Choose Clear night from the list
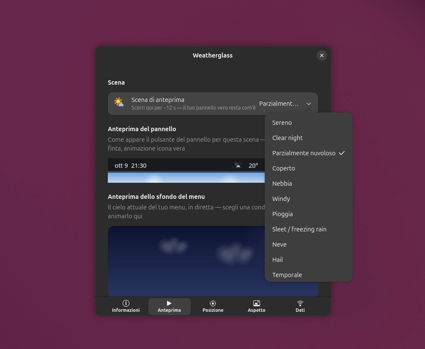Viewport: 425px width, 349px height. click(308, 138)
